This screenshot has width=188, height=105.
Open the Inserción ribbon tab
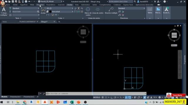coord(61,5)
